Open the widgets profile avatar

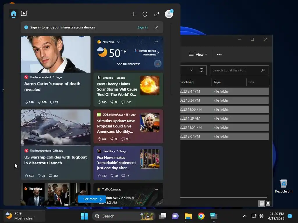click(x=169, y=14)
